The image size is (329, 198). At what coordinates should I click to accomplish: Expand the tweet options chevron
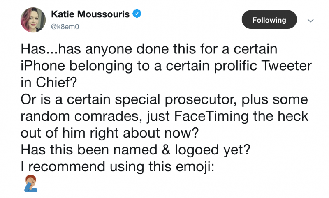(x=310, y=20)
